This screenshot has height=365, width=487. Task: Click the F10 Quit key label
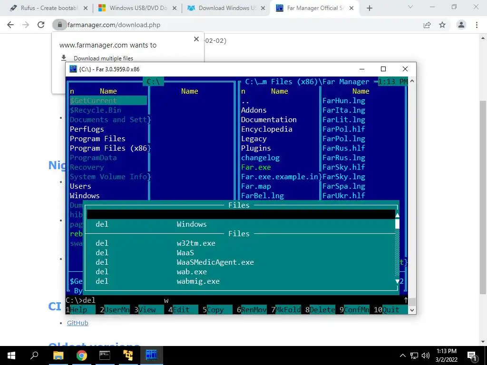tap(391, 310)
